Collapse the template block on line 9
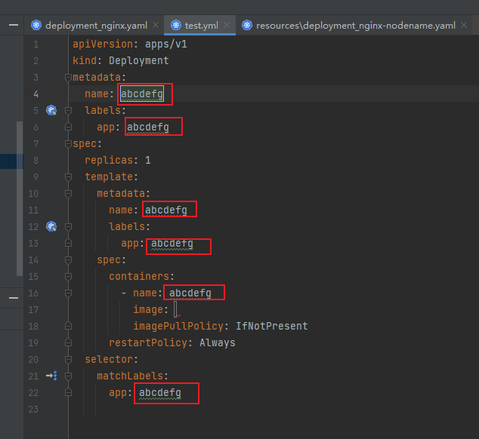The image size is (479, 439). tap(68, 177)
